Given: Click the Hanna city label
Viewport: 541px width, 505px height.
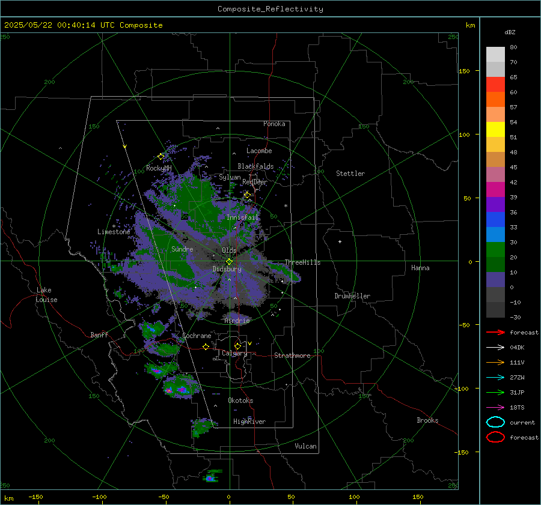Looking at the screenshot, I should tap(420, 268).
